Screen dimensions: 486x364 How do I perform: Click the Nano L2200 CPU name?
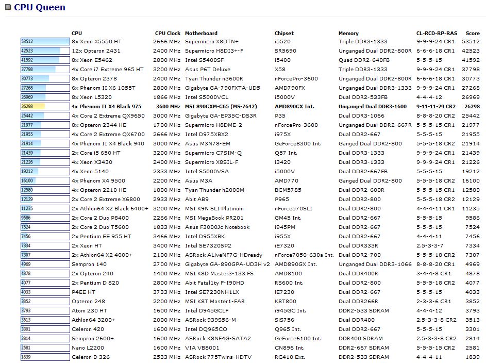pos(88,348)
